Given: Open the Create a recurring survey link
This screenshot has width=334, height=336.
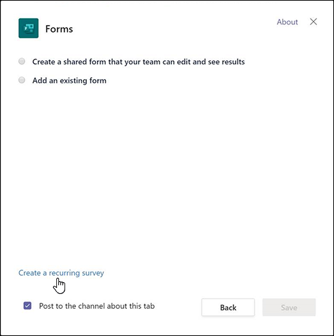Looking at the screenshot, I should pos(61,273).
